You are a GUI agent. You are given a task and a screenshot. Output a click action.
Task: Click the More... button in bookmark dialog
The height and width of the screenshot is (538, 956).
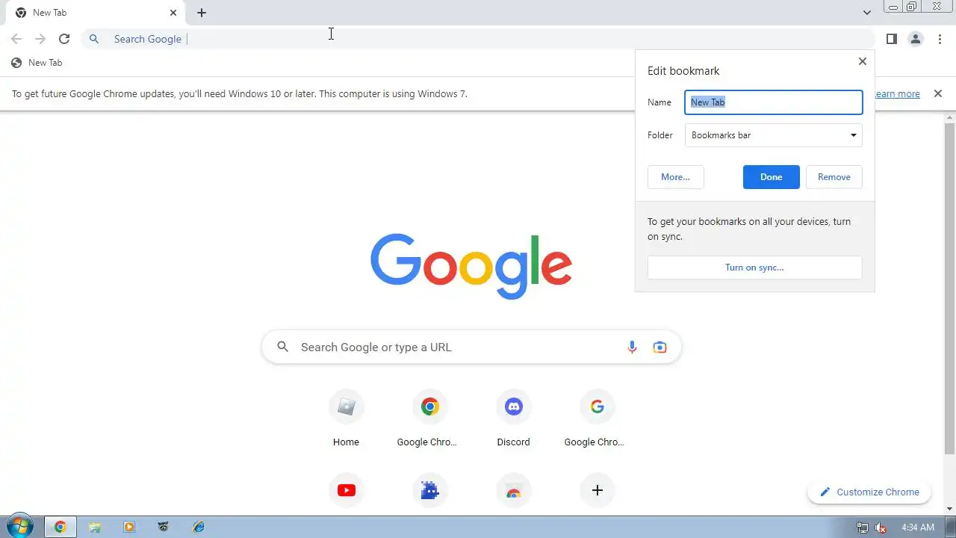pos(675,177)
